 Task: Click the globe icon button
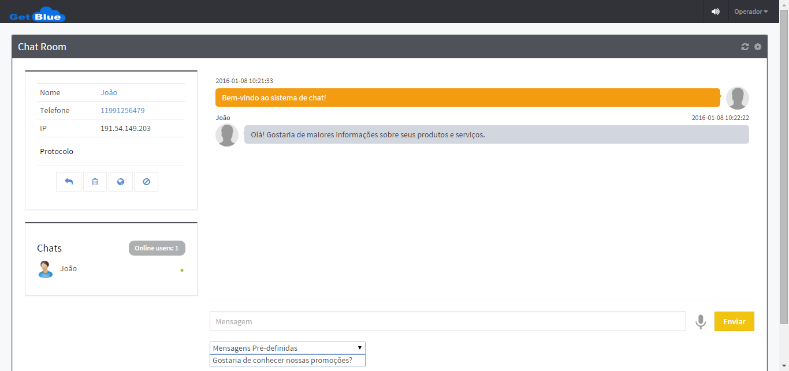(121, 182)
